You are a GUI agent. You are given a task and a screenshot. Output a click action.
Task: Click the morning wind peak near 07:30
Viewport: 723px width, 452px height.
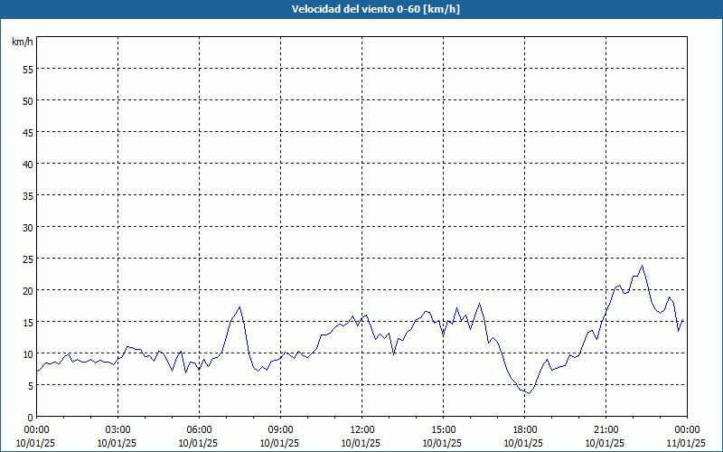tap(239, 307)
